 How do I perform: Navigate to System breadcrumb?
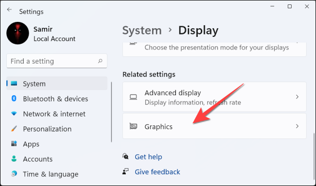142,31
